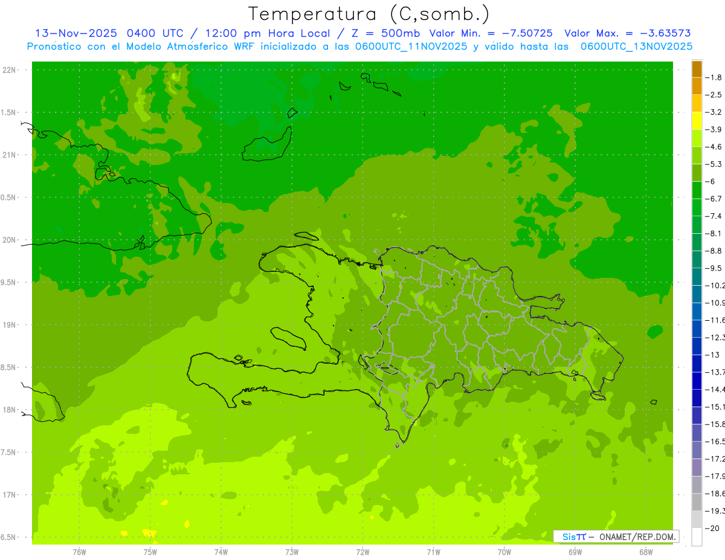Click the -8.8 colorbar value label

(x=713, y=251)
